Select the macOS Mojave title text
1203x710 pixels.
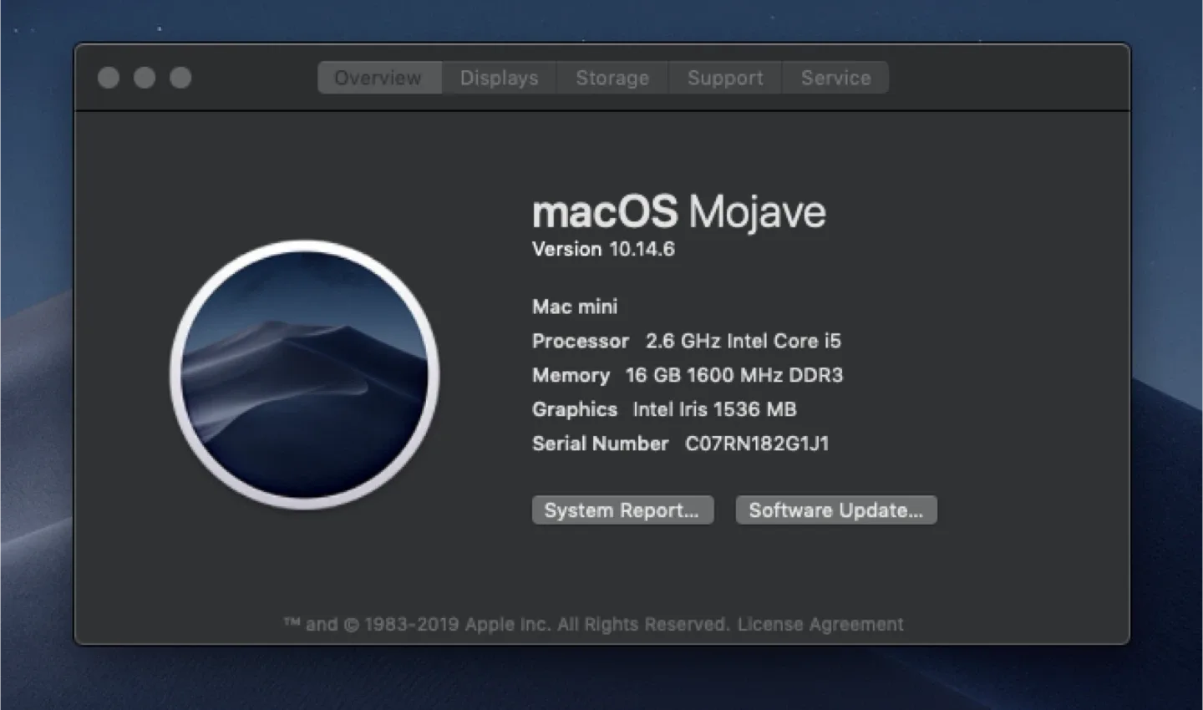(678, 211)
